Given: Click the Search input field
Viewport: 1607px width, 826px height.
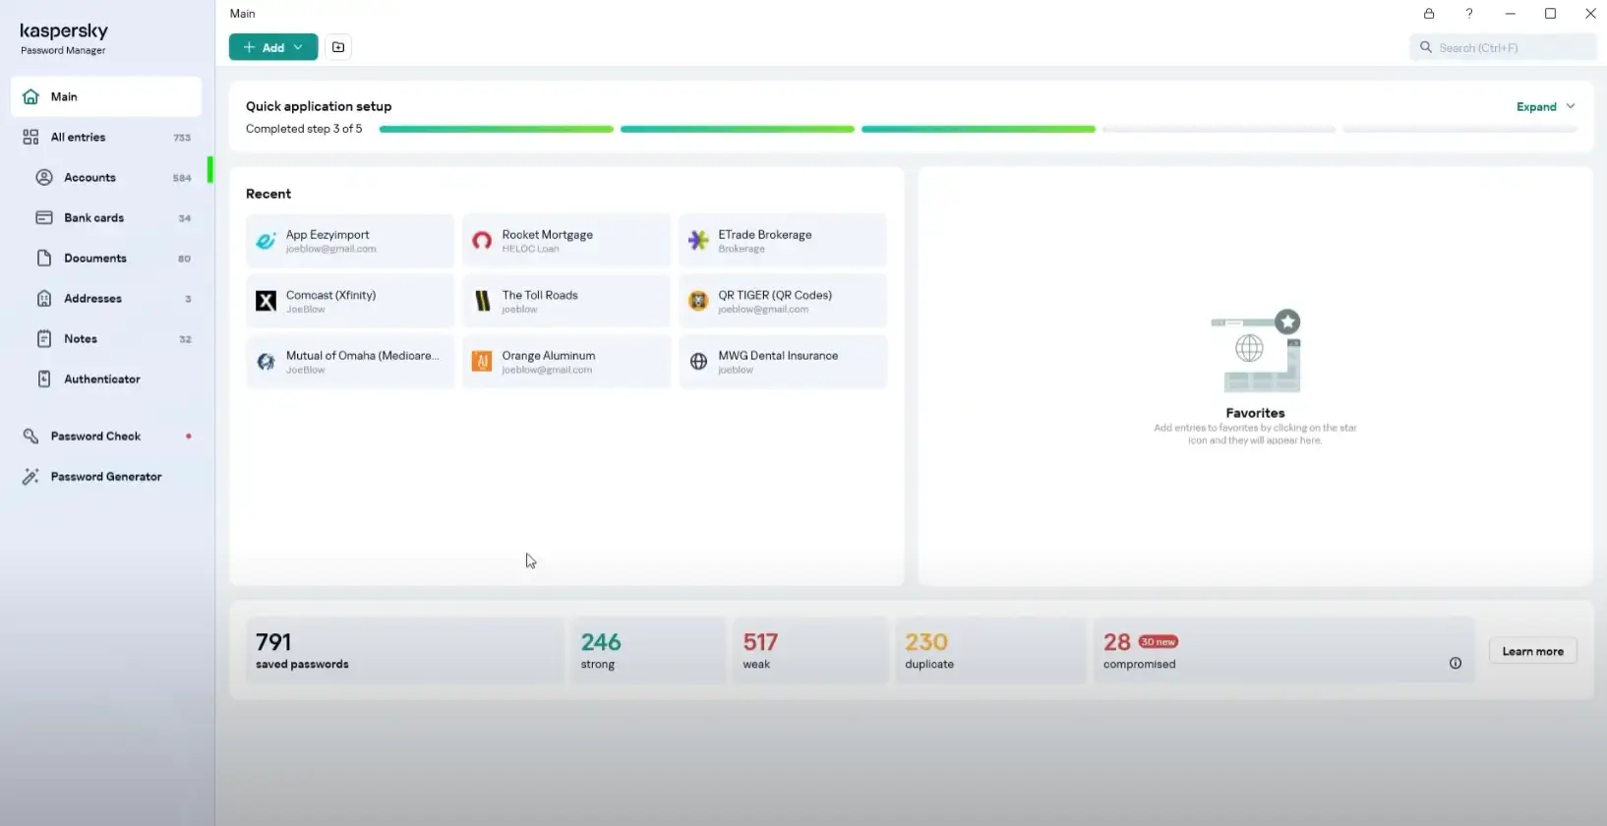Looking at the screenshot, I should click(1510, 47).
